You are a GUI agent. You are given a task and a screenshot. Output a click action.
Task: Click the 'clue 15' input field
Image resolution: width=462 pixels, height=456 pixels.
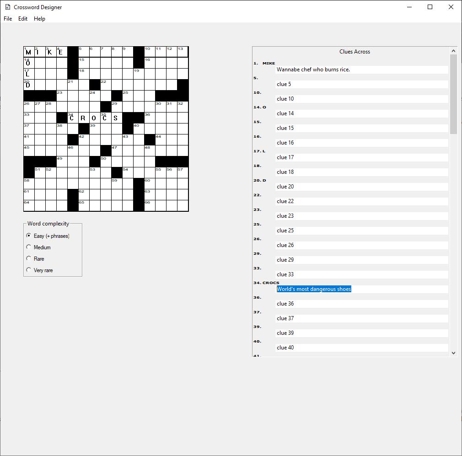[362, 128]
